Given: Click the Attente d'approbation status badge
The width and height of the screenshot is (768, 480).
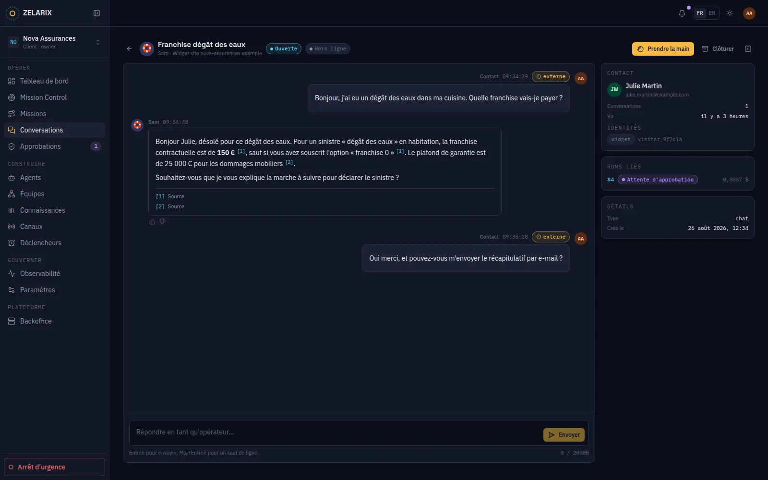Looking at the screenshot, I should [x=658, y=180].
